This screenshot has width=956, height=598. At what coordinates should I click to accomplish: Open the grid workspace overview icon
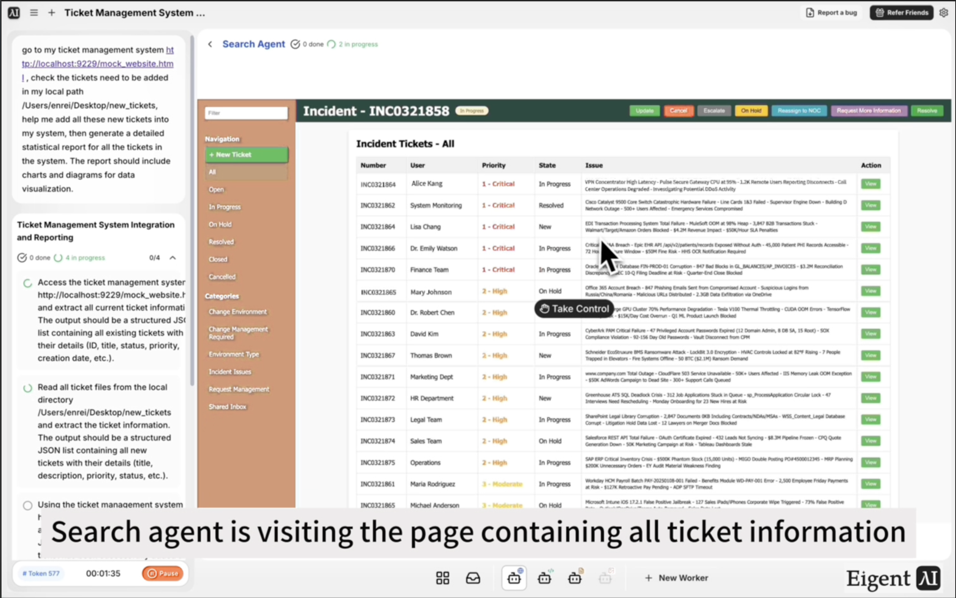pos(443,578)
